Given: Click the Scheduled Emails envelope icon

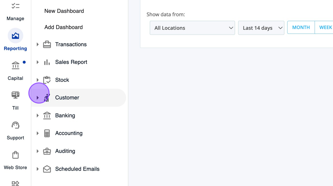Looking at the screenshot, I should coord(47,169).
